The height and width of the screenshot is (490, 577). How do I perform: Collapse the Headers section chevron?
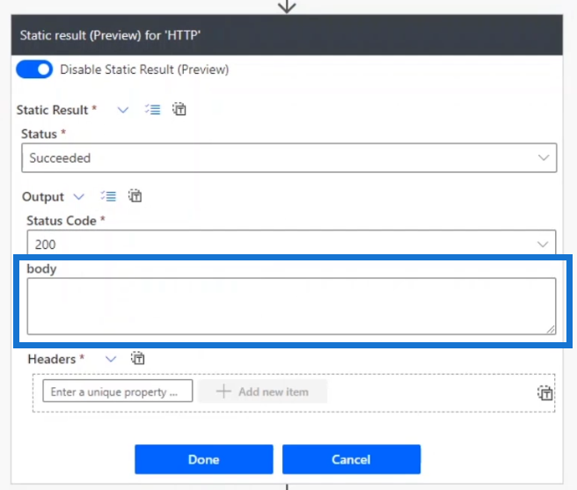click(111, 359)
